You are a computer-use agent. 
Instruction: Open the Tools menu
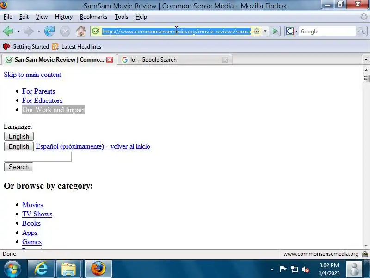[x=121, y=17]
